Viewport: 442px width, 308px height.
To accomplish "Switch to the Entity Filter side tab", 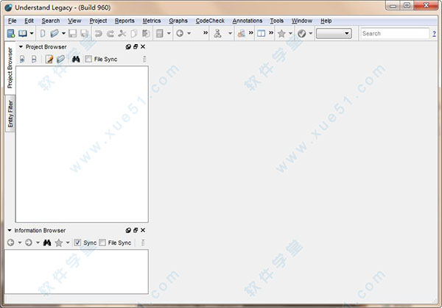I will point(10,114).
